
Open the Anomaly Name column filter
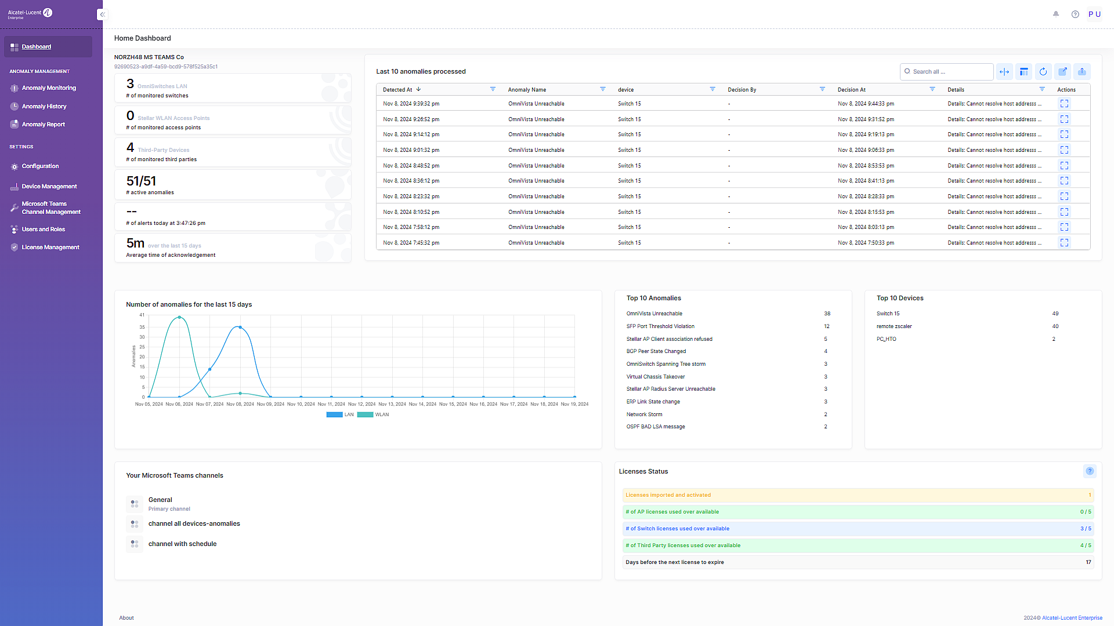point(603,89)
